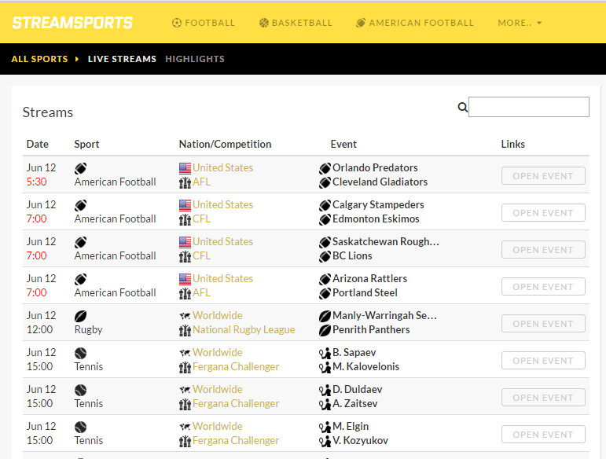
Task: Click the Event column header
Action: (343, 144)
